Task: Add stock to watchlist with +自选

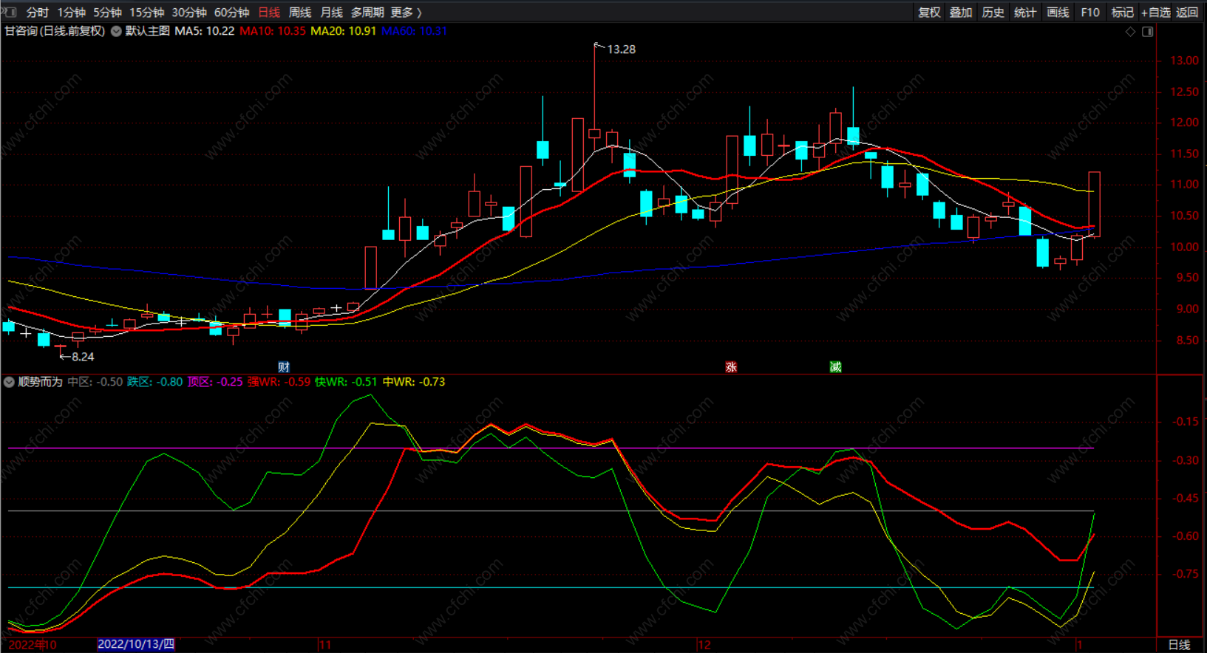Action: coord(1155,13)
